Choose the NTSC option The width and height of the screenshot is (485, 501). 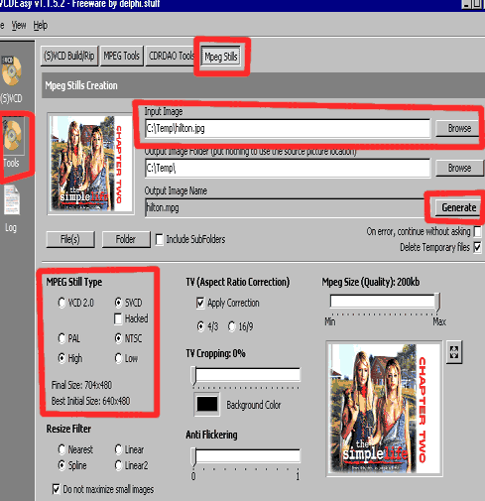click(x=118, y=338)
